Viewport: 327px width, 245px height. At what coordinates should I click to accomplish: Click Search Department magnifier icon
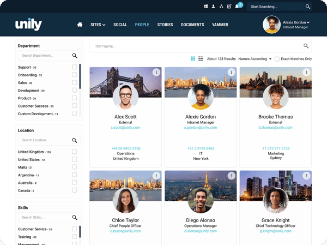pos(75,56)
